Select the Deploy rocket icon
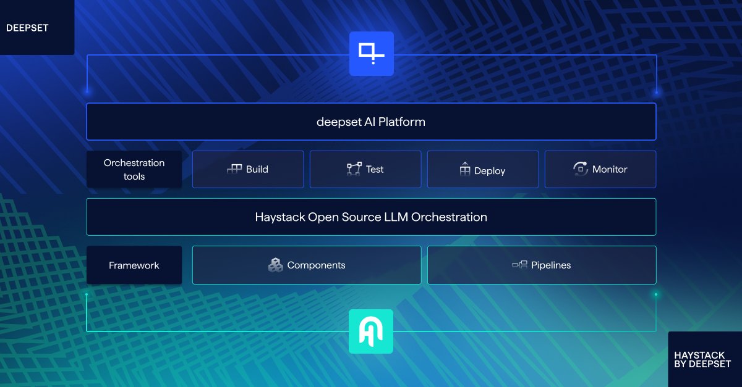Image resolution: width=742 pixels, height=387 pixels. (x=466, y=169)
